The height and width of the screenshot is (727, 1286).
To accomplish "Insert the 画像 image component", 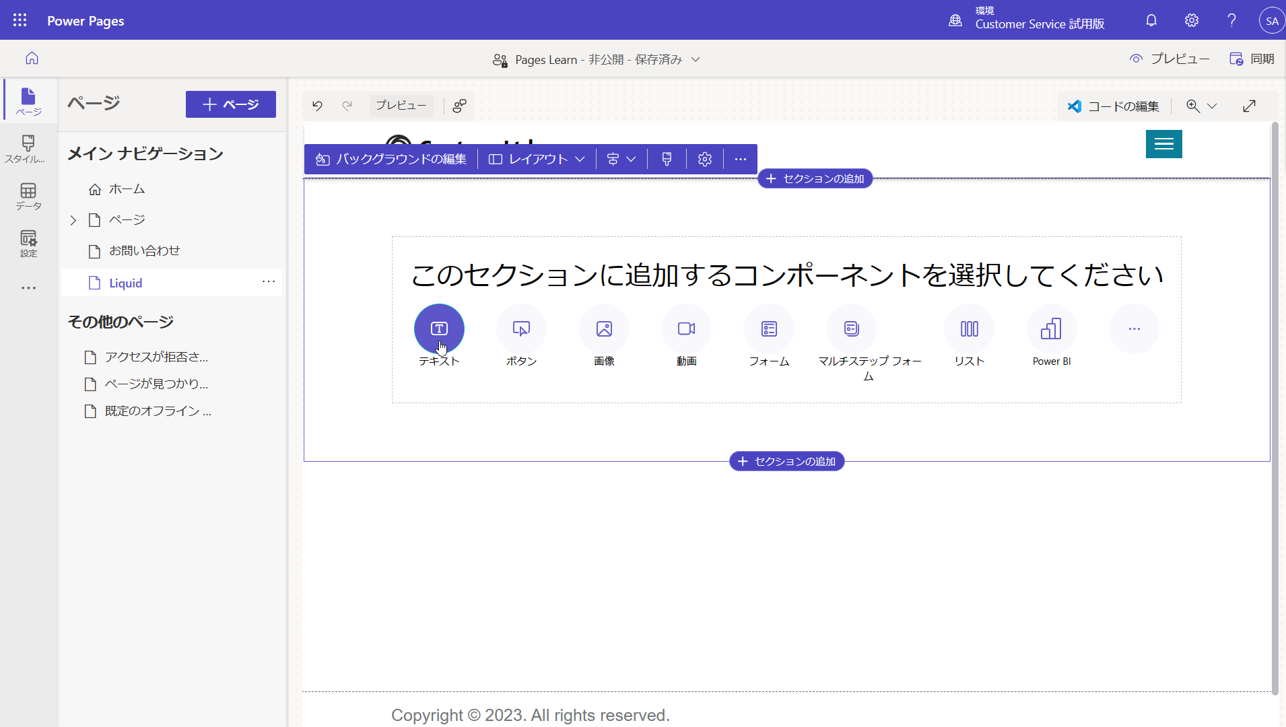I will point(604,328).
